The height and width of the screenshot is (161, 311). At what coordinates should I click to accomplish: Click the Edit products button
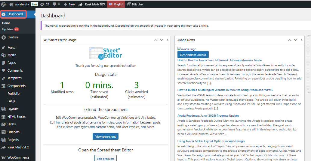106,158
